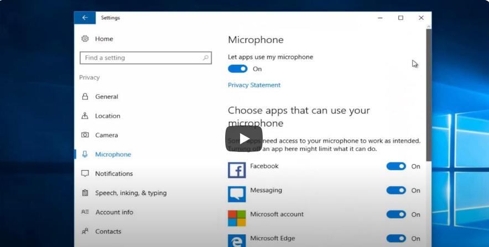489x247 pixels.
Task: Open the Location privacy page
Action: (x=108, y=116)
